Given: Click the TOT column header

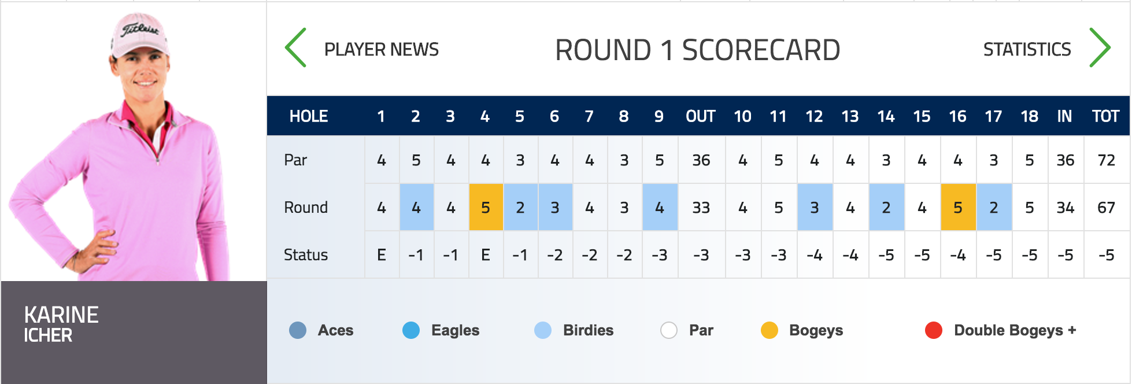Looking at the screenshot, I should (x=1105, y=116).
